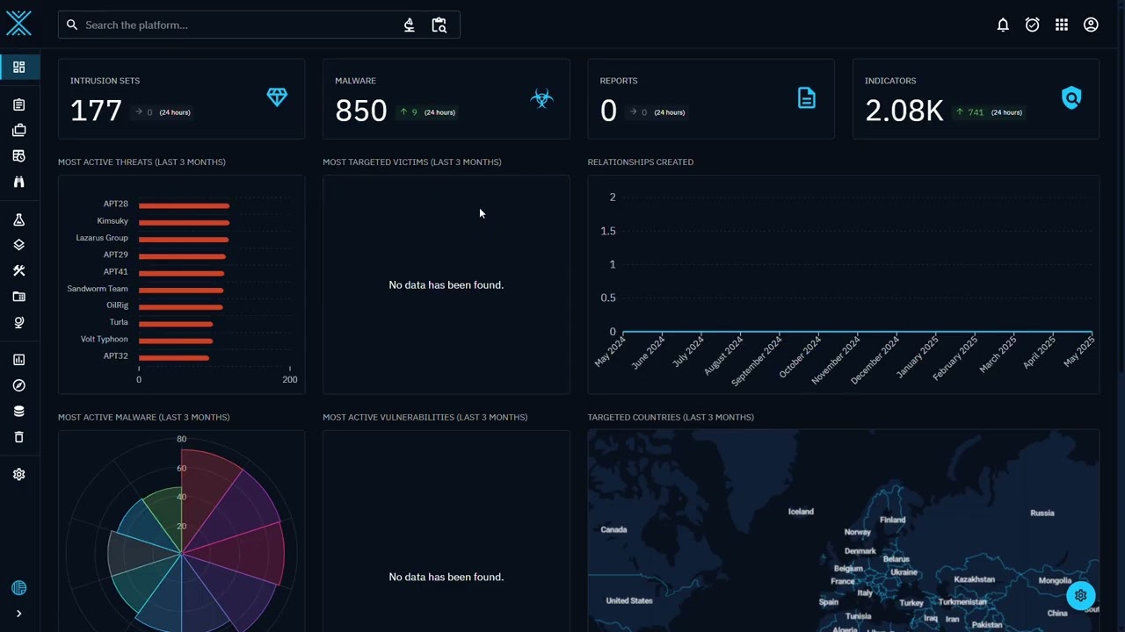Image resolution: width=1125 pixels, height=632 pixels.
Task: Click the Indicators shield icon
Action: (1071, 97)
